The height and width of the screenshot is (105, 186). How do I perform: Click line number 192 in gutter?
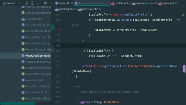[58, 45]
